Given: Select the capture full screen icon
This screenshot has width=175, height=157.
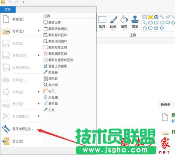Looking at the screenshot, I should point(45,22).
